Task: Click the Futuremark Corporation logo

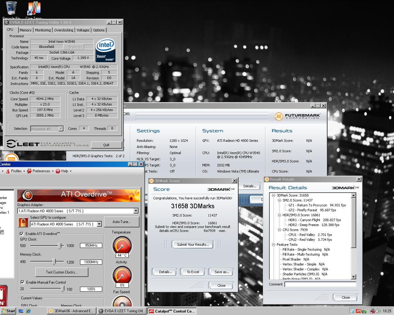Action: 297,116
